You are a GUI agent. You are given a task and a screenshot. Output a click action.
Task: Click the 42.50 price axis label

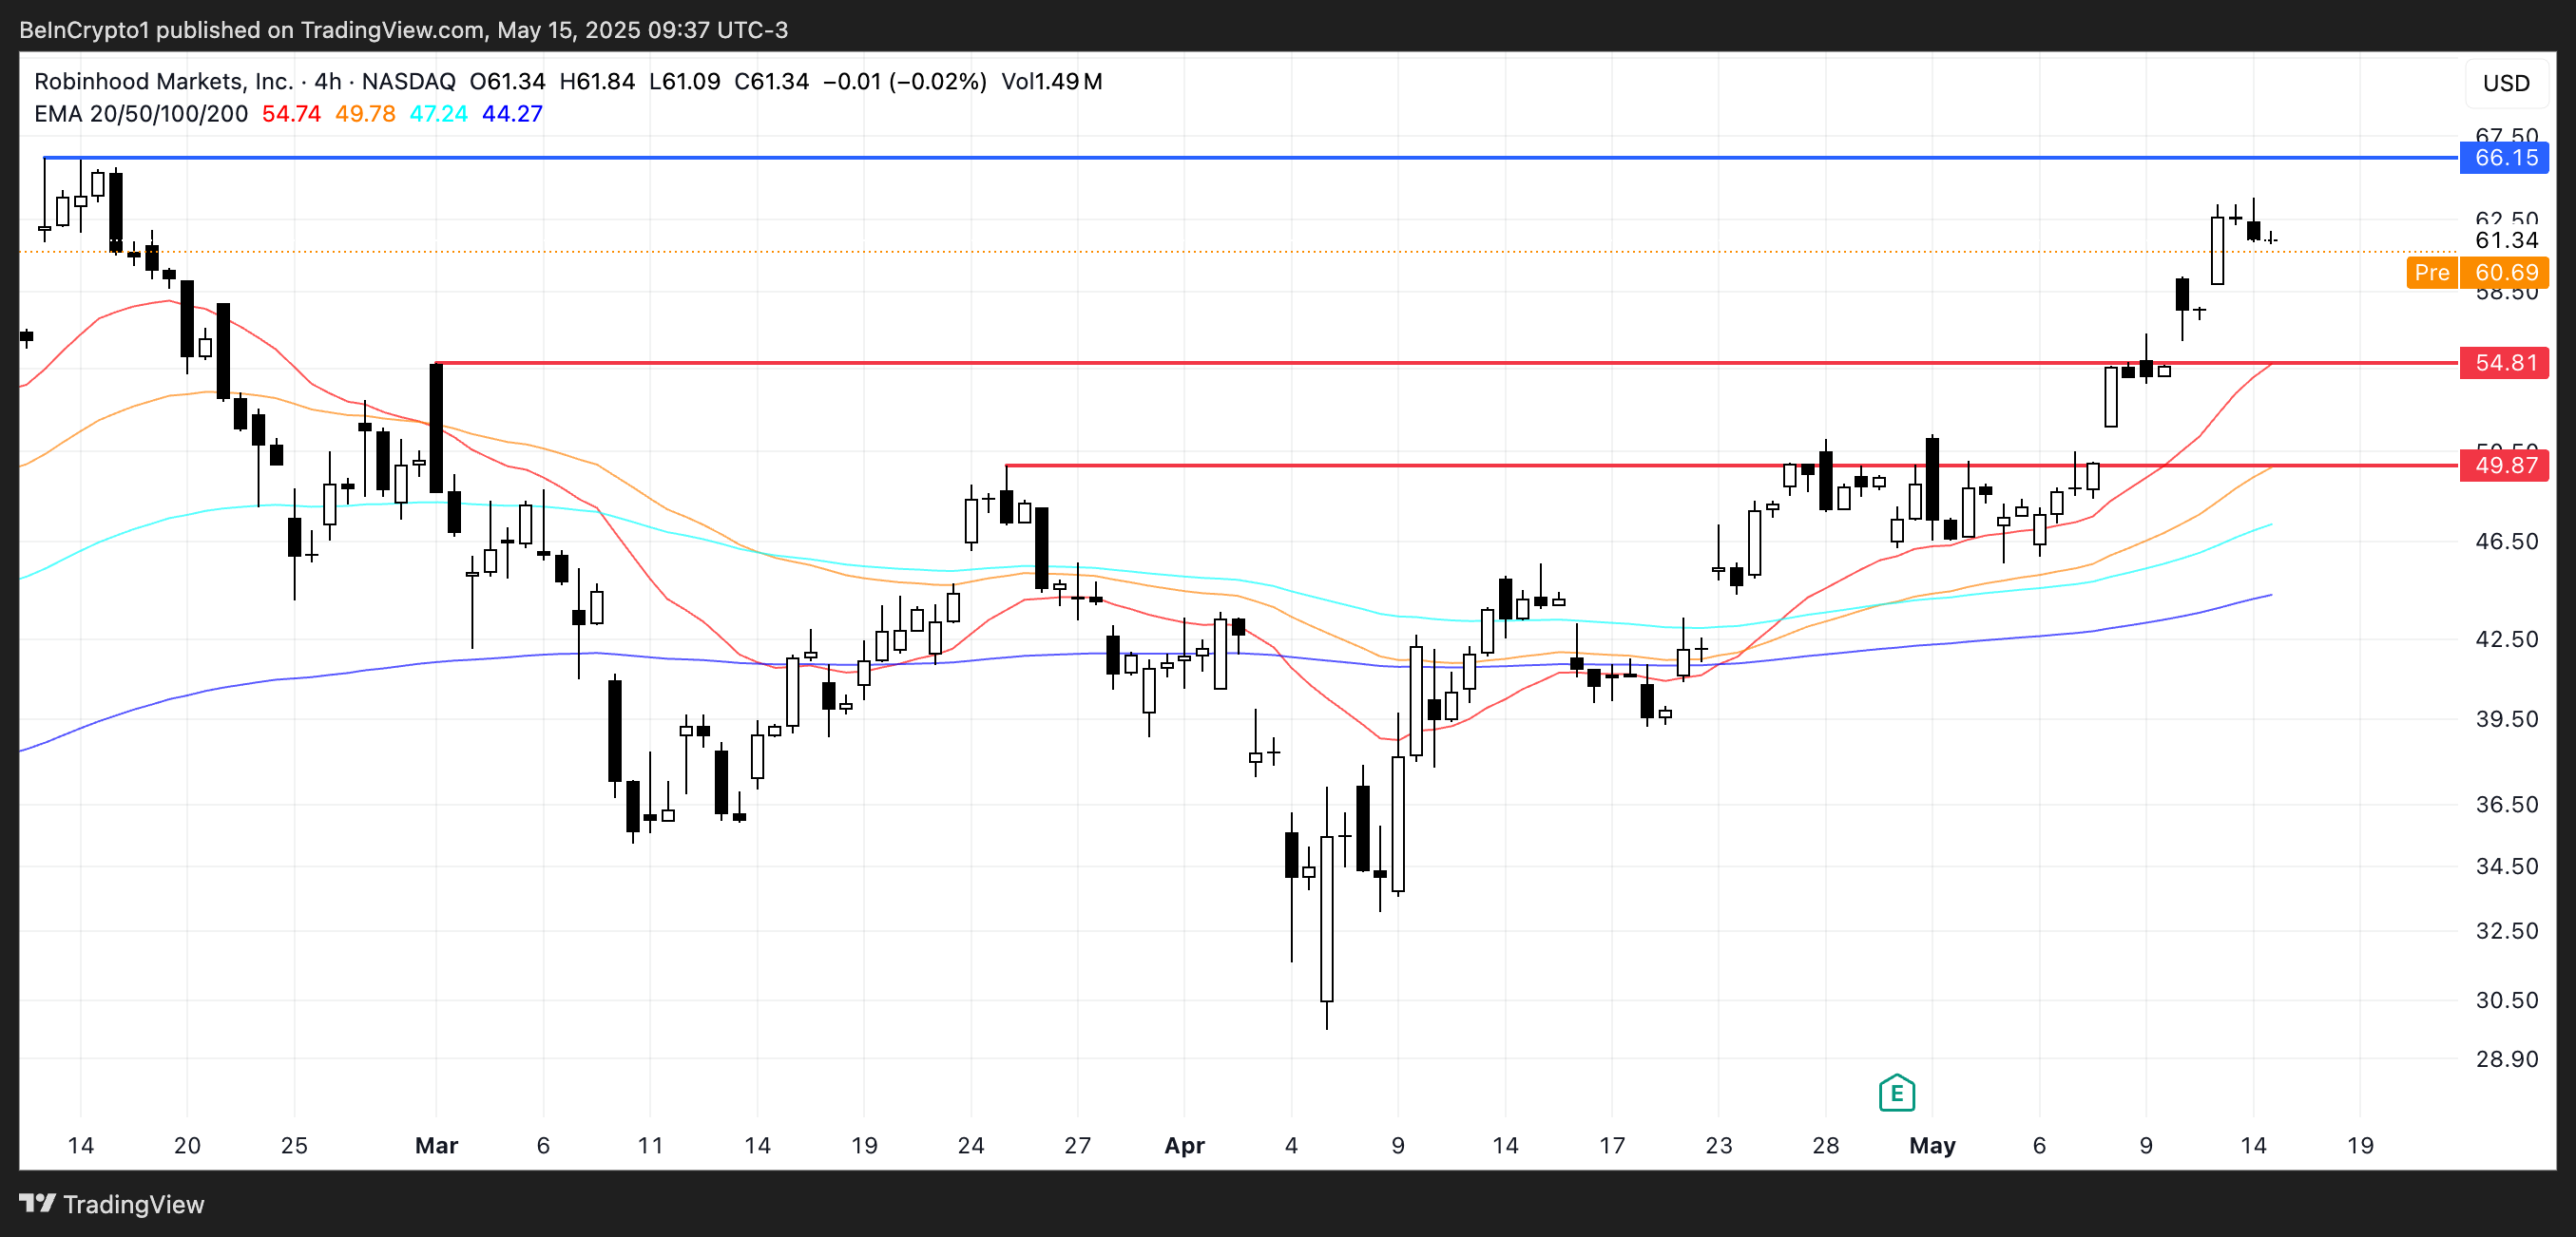click(2506, 638)
